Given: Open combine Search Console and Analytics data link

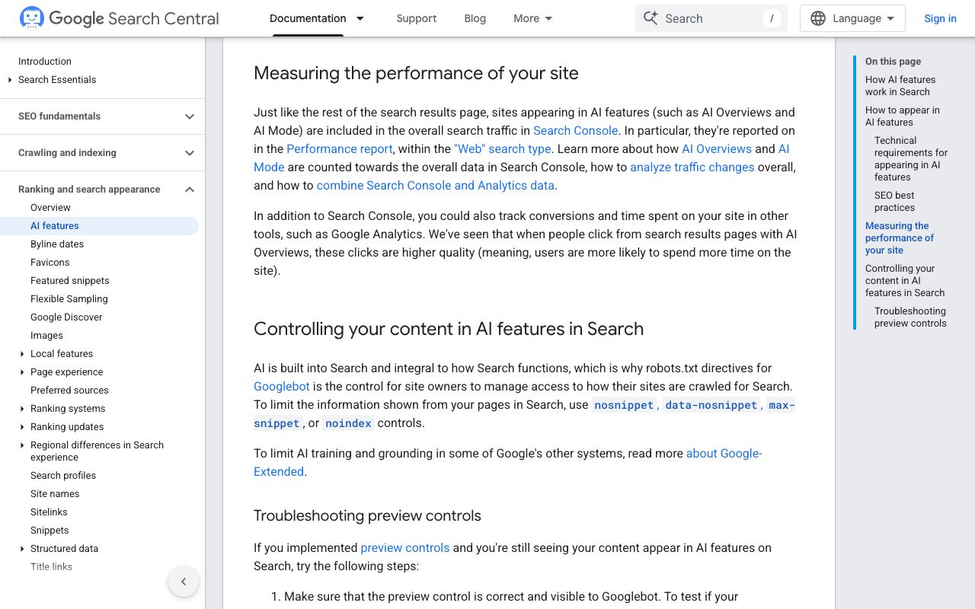Looking at the screenshot, I should pos(436,185).
